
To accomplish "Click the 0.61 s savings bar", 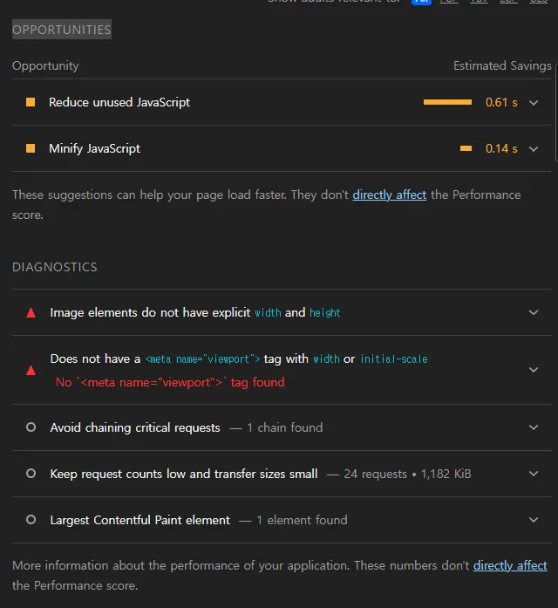I will pos(447,102).
